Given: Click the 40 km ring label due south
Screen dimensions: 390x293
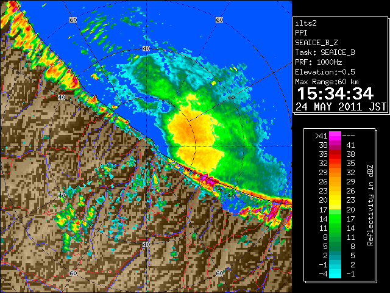Looking at the screenshot, I should point(146,244).
